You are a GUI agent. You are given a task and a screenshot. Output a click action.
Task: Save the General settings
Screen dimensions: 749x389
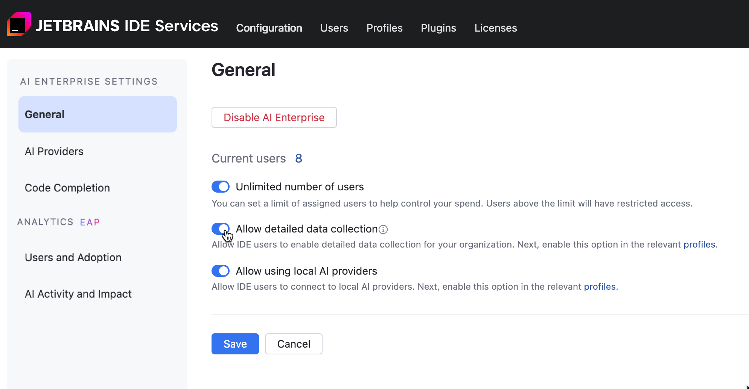235,343
